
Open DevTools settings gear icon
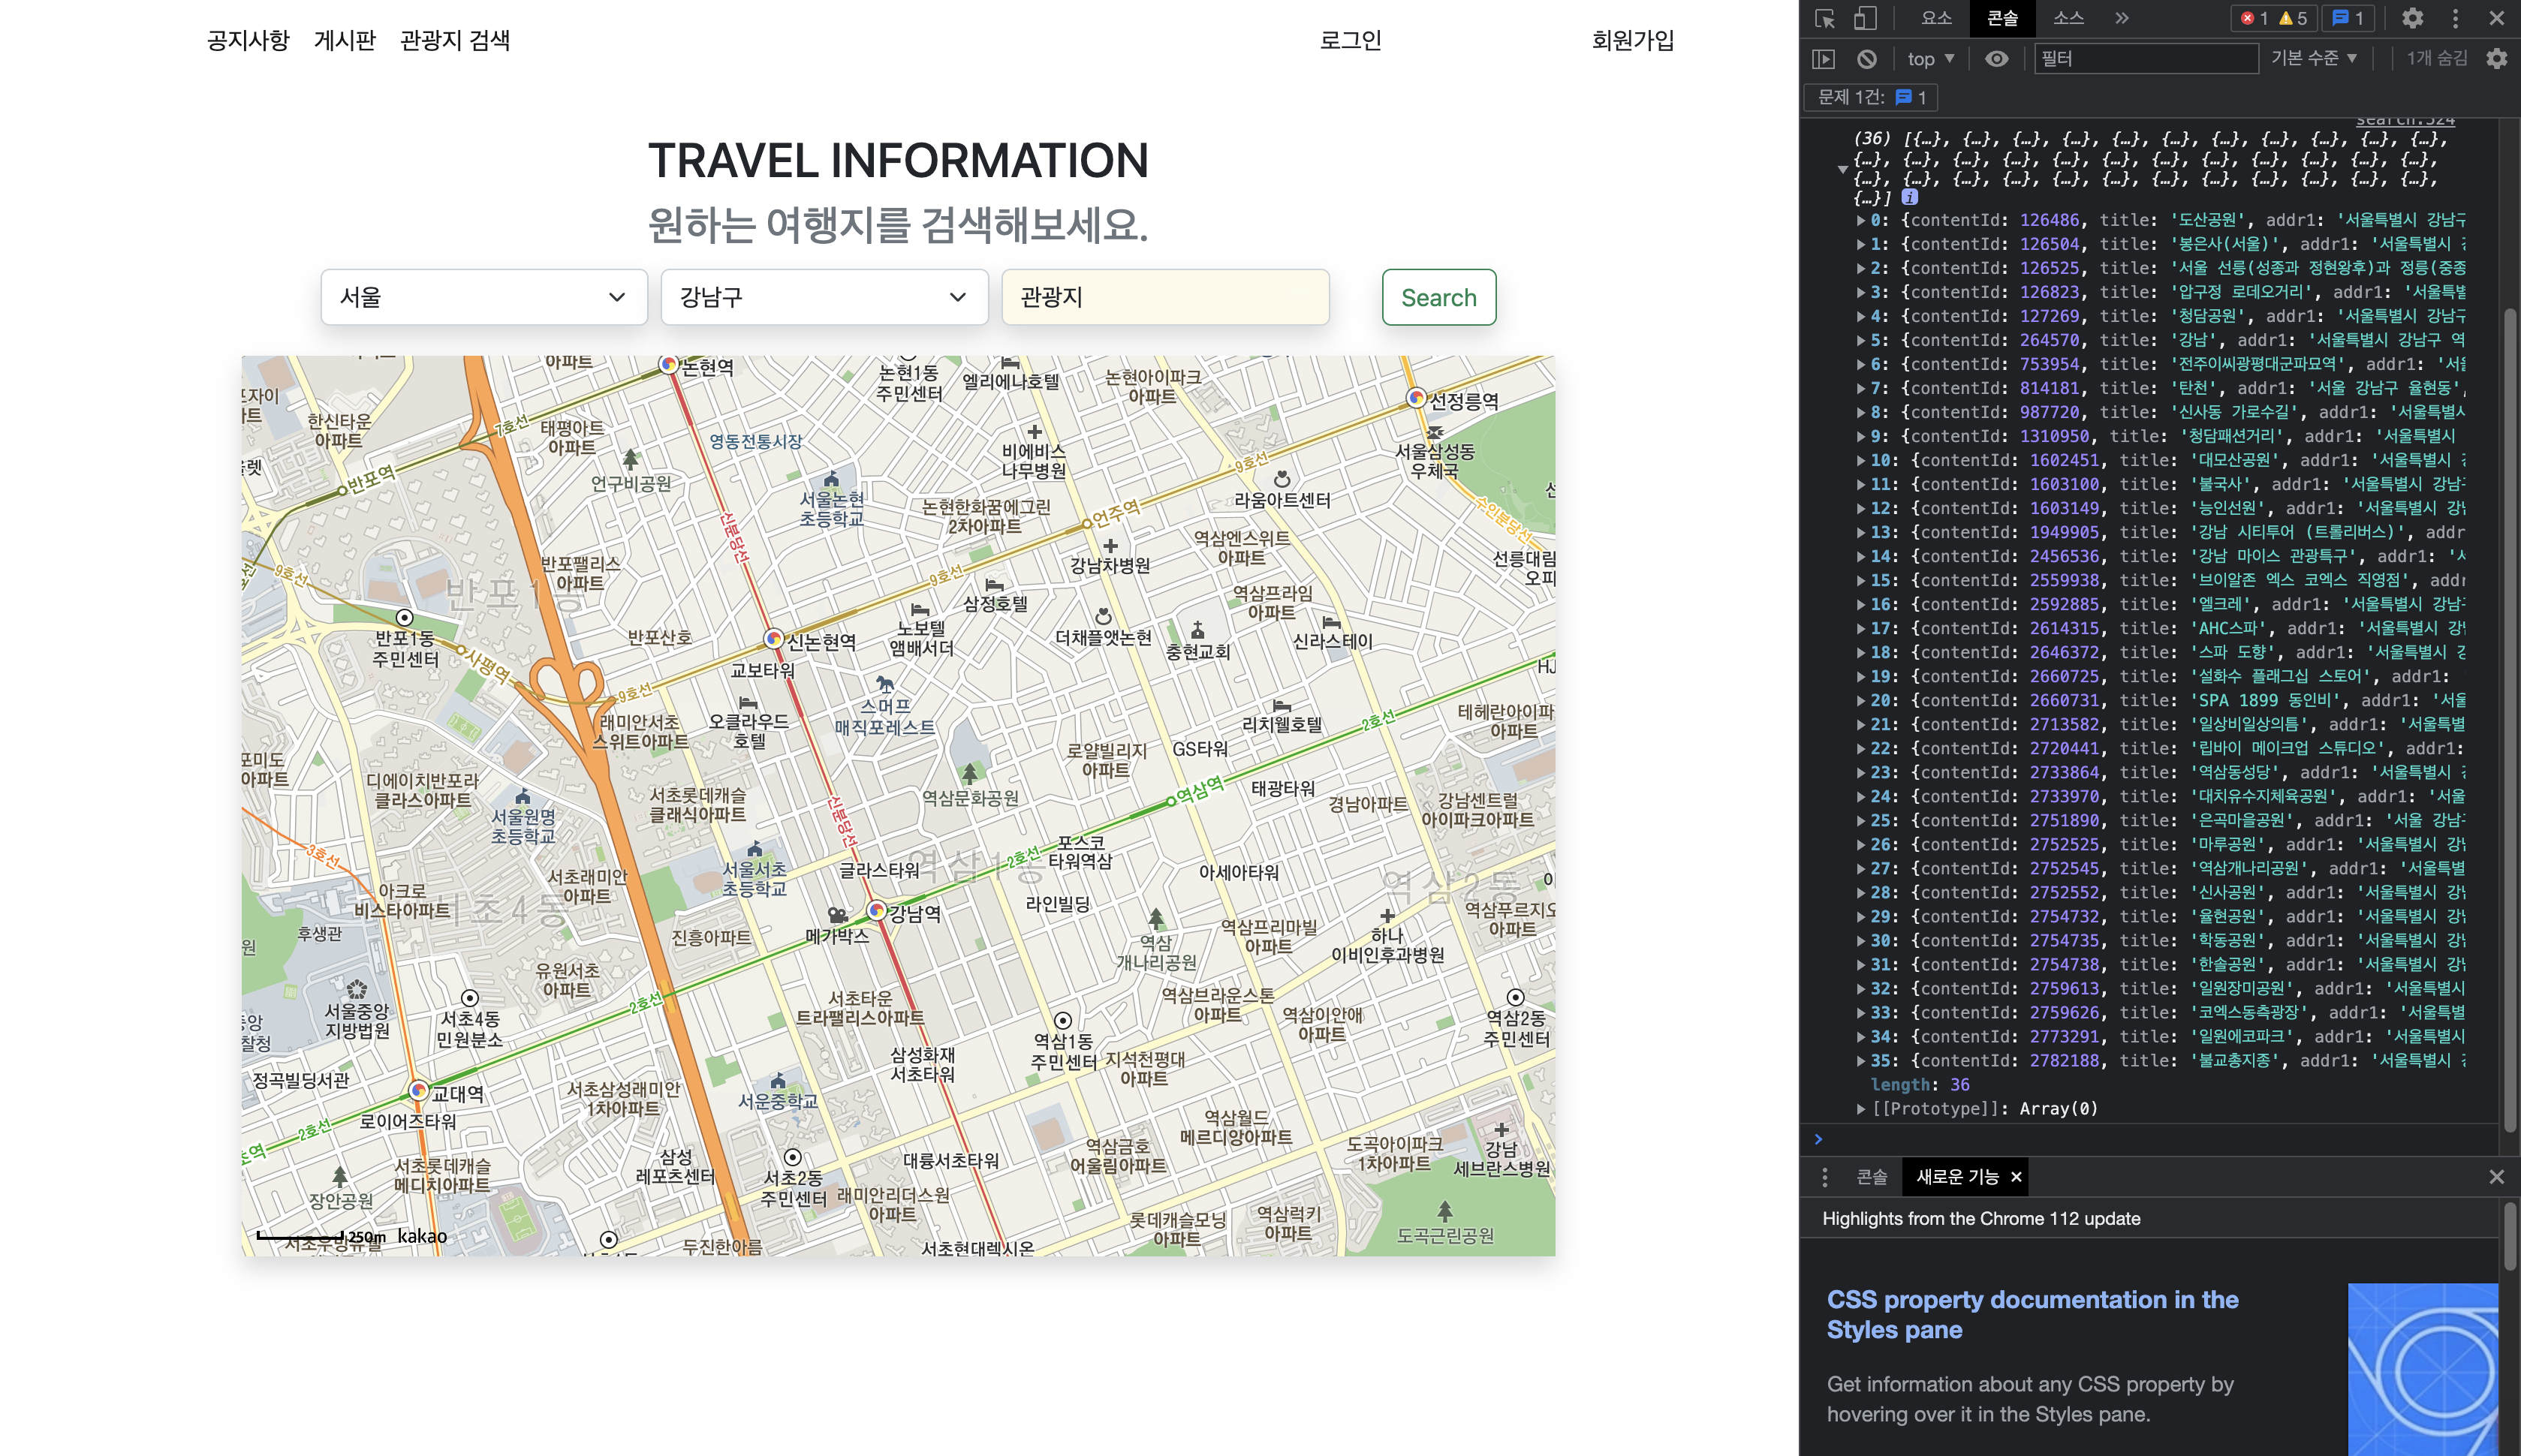[x=2413, y=18]
